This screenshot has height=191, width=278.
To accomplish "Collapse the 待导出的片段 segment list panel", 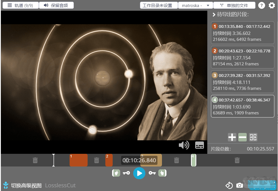I will 214,15.
